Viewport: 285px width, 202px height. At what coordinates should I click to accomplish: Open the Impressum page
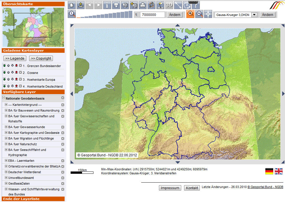(x=170, y=188)
